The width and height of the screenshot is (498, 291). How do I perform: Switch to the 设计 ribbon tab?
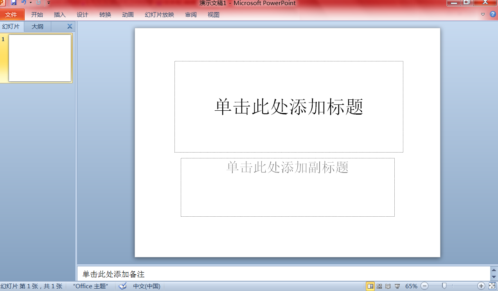[x=83, y=15]
